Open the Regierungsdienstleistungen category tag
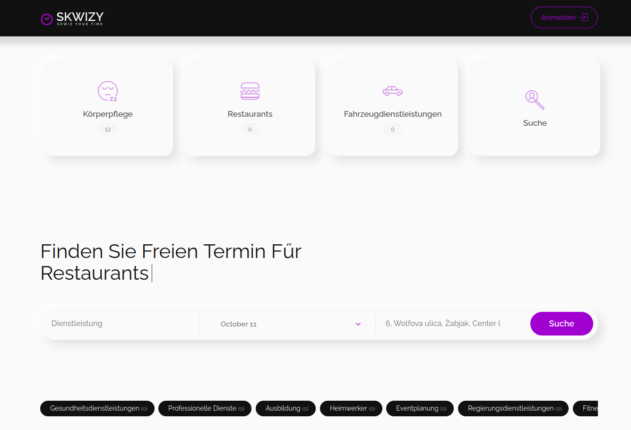This screenshot has width=631, height=430. coord(513,408)
